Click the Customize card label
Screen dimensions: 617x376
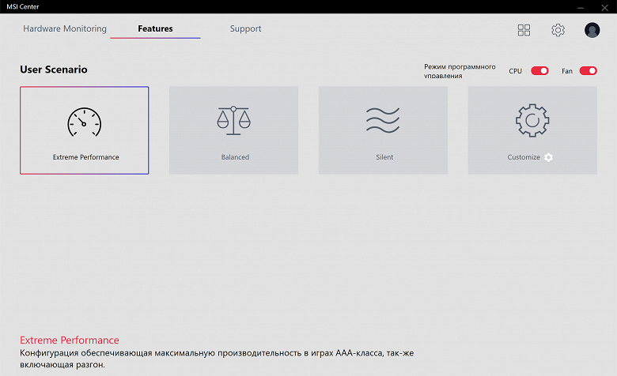(524, 157)
